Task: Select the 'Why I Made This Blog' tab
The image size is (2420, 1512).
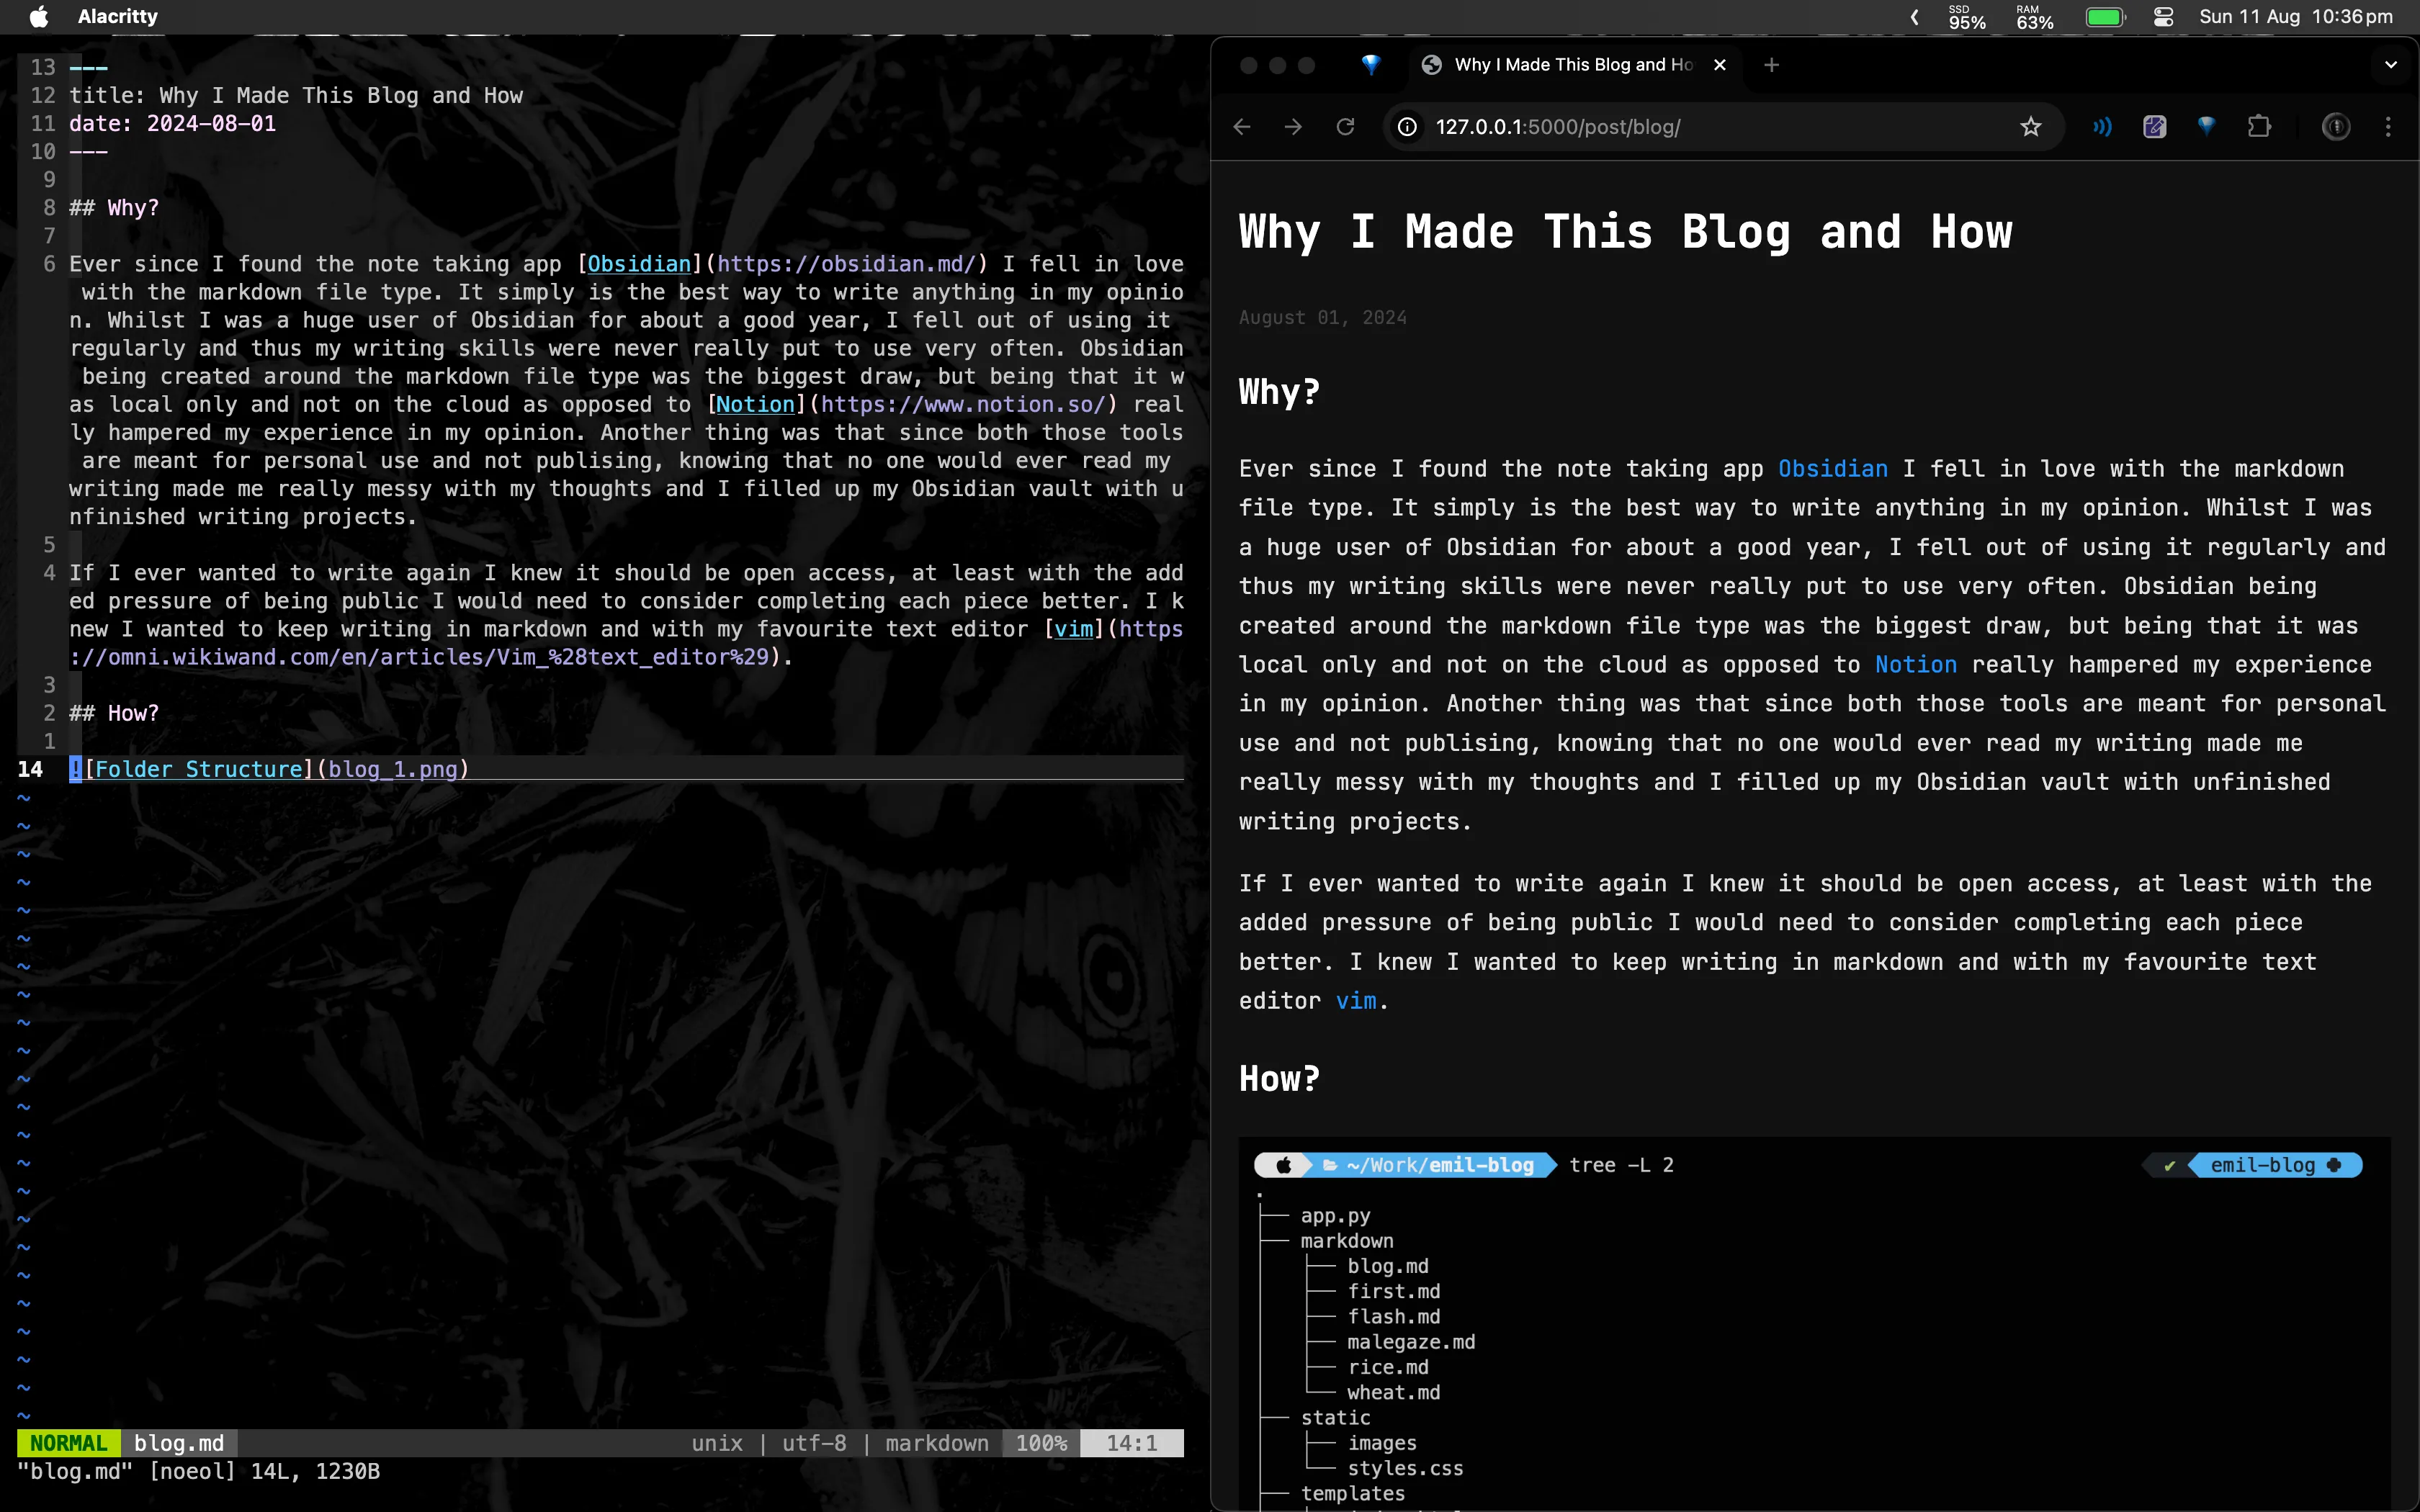Action: [1573, 65]
